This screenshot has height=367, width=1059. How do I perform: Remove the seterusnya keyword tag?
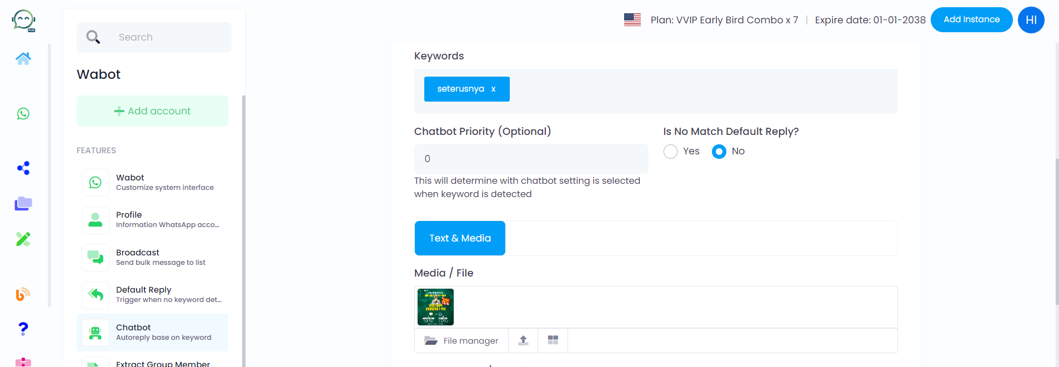(x=494, y=89)
